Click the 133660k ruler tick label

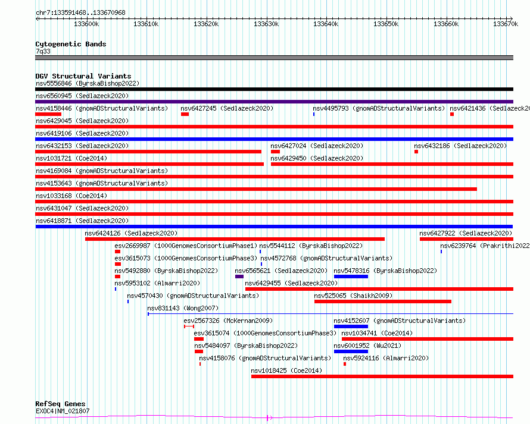click(x=446, y=24)
